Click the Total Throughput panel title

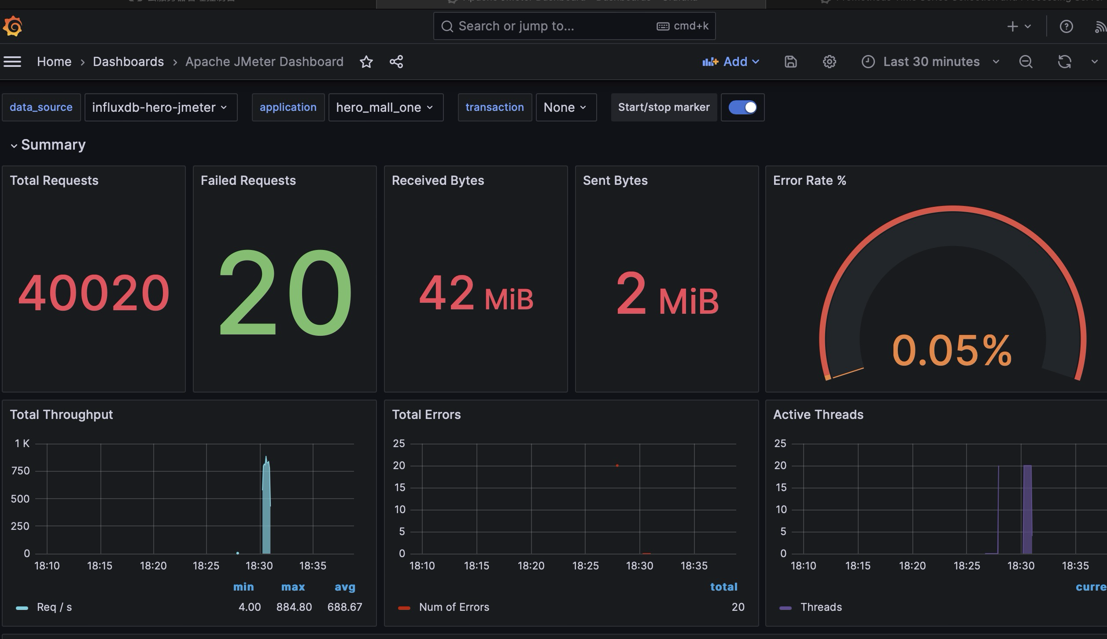(x=61, y=415)
